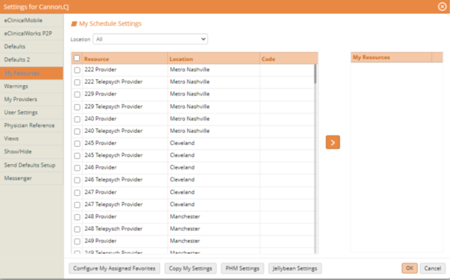The height and width of the screenshot is (280, 450).
Task: Toggle the select-all checkbox in Resource header
Action: tap(77, 58)
